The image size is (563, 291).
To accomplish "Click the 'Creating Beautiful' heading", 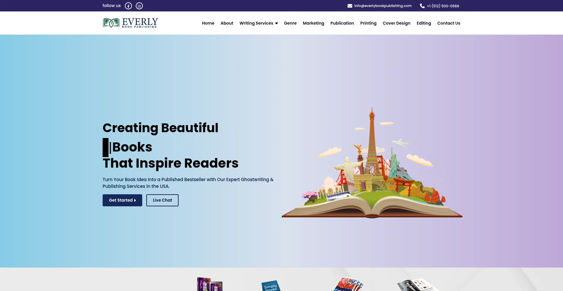I will pos(160,128).
